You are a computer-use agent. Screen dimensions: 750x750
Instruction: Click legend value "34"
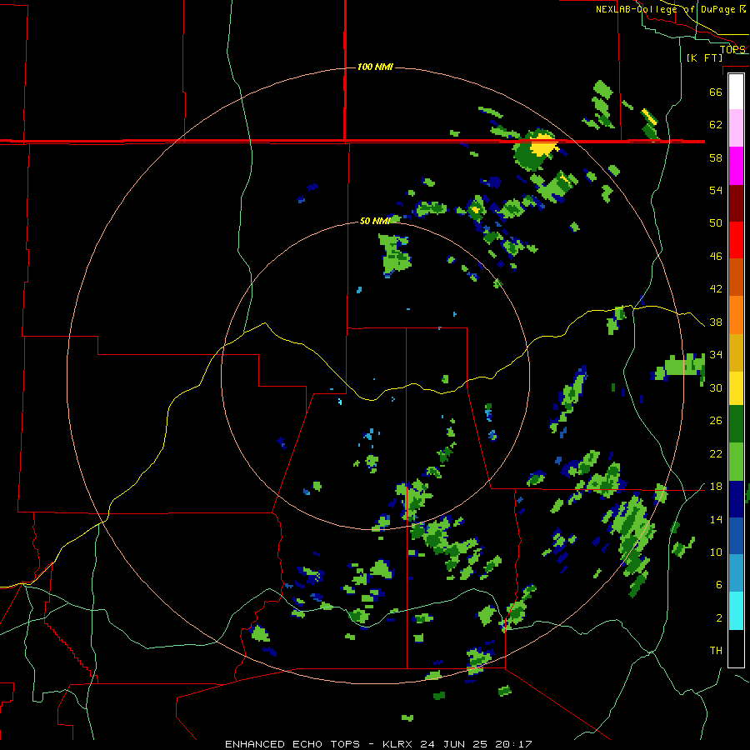pyautogui.click(x=716, y=355)
